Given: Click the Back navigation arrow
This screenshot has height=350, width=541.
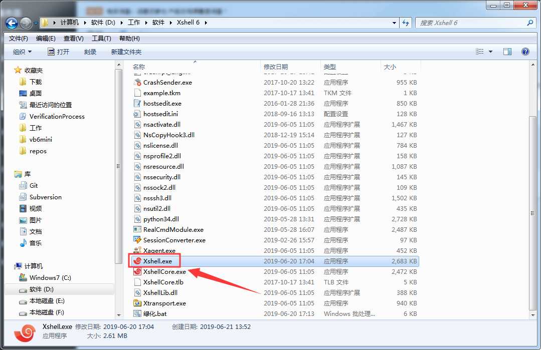Looking at the screenshot, I should pos(12,23).
